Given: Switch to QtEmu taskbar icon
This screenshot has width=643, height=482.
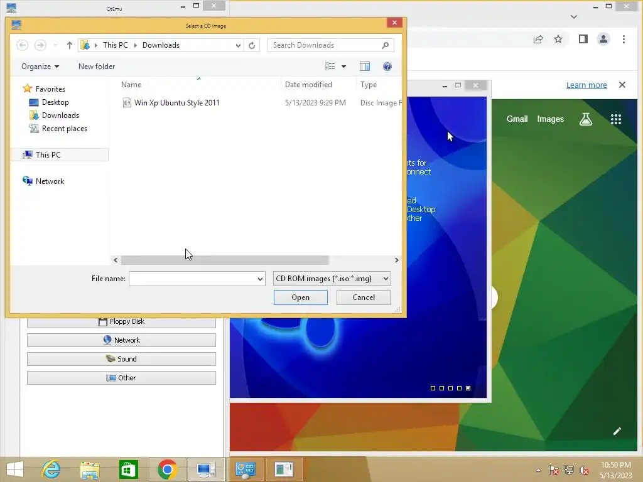Looking at the screenshot, I should 206,469.
